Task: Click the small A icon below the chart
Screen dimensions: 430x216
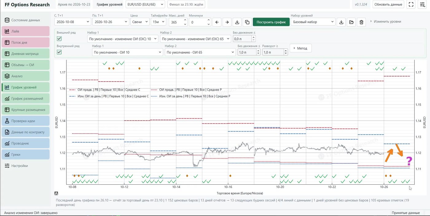Action: tap(56, 193)
